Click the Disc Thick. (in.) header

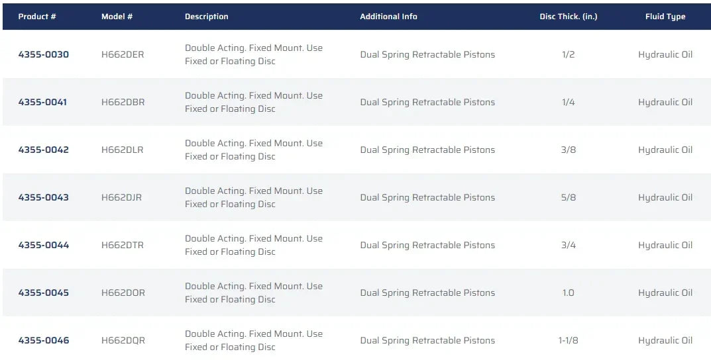point(568,17)
